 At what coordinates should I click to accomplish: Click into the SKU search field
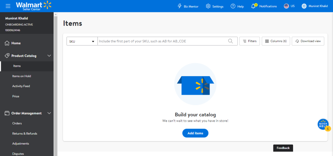coord(163,41)
